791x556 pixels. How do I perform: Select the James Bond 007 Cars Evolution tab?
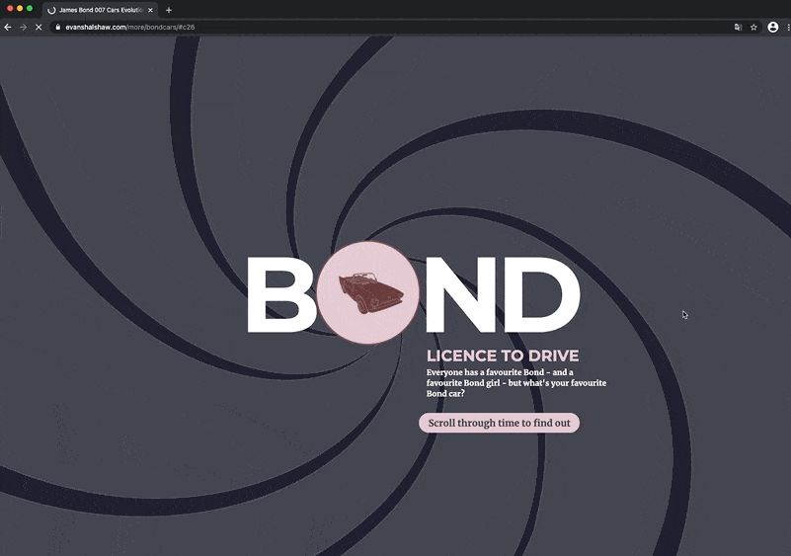pyautogui.click(x=101, y=10)
